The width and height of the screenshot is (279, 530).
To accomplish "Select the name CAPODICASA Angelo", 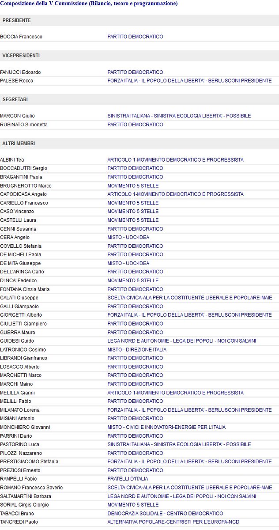I will [x=23, y=194].
